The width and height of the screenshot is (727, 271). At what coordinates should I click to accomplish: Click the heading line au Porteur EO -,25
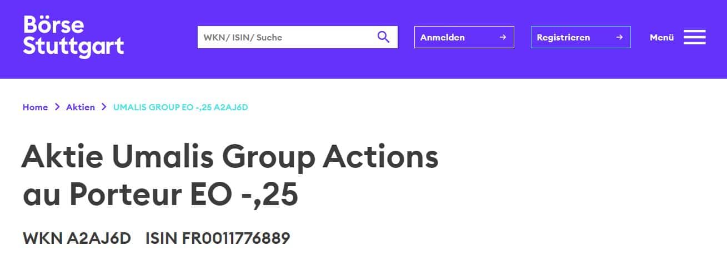(161, 195)
